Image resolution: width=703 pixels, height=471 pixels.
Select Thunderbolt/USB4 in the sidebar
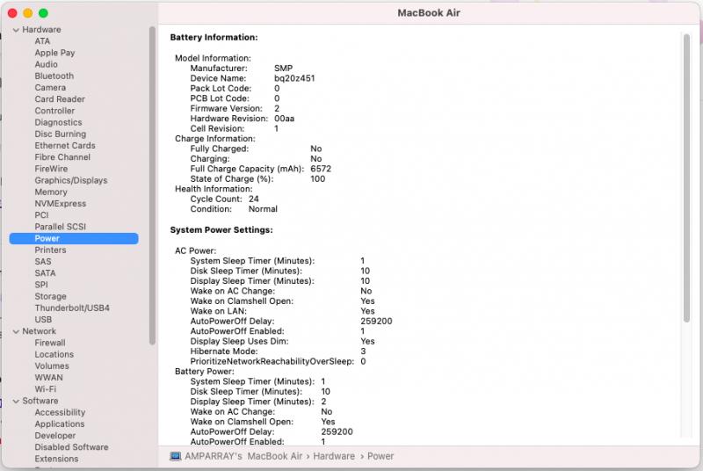click(72, 308)
